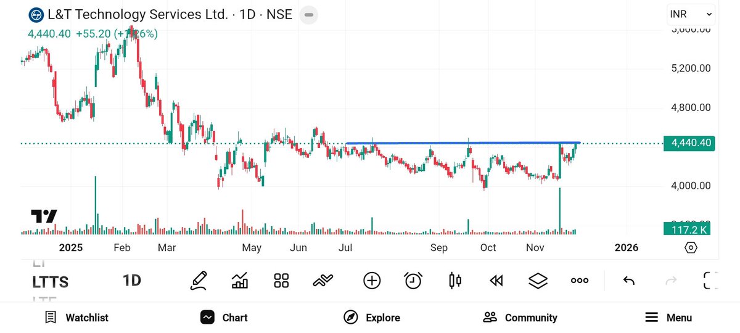Open the indicators chart icon

240,281
